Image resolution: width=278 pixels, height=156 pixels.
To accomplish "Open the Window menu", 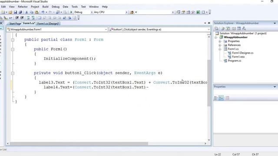I will 94,7.
